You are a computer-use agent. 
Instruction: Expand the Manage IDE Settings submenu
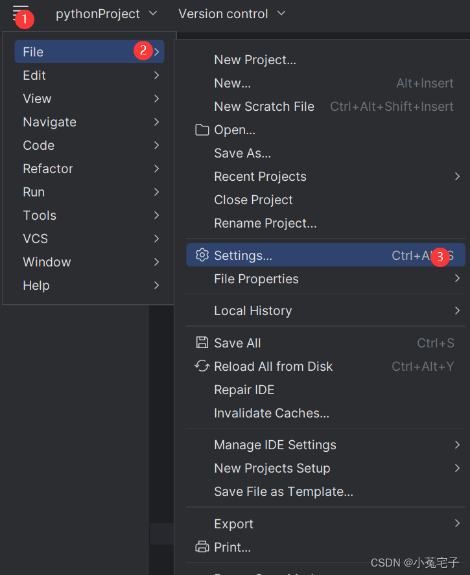[457, 445]
